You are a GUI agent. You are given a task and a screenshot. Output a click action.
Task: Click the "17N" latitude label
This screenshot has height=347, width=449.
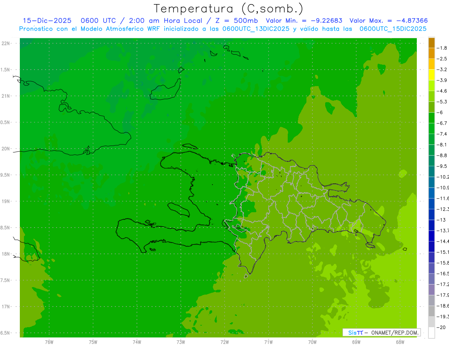click(x=6, y=307)
